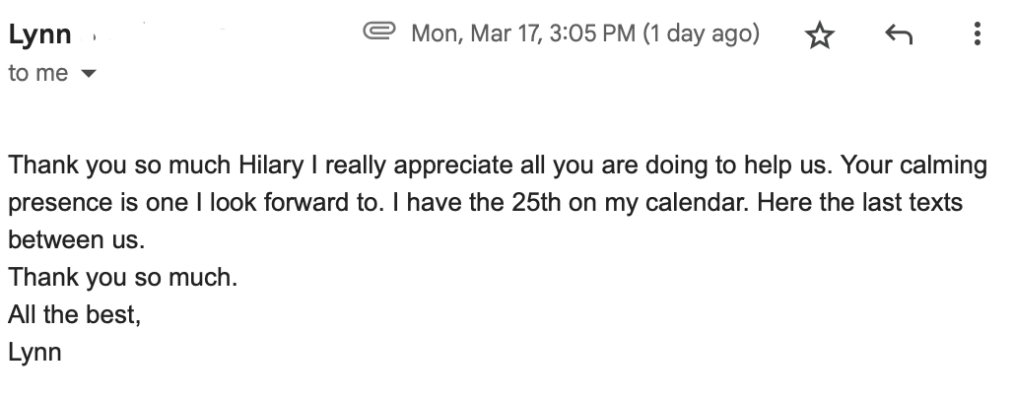Screen dimensions: 1013x398
Task: Click the "(1 day ago)" relative time text
Action: 701,34
